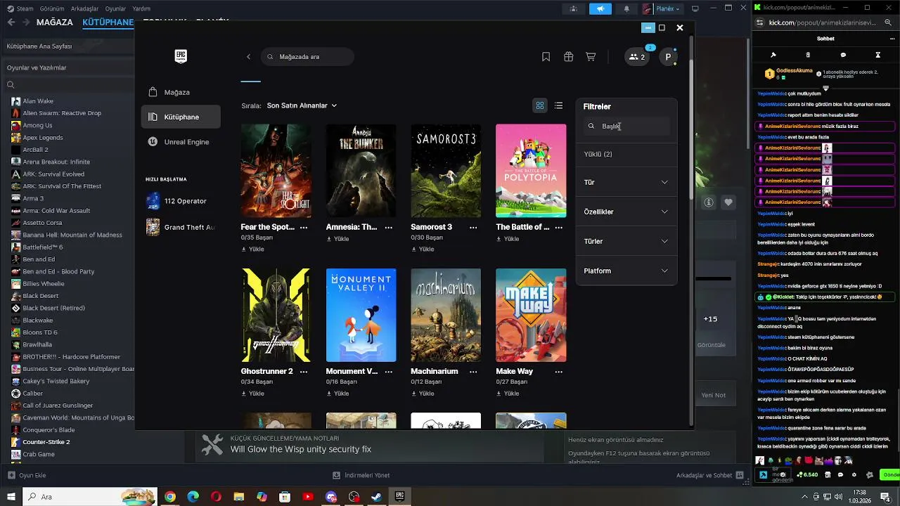The image size is (900, 506).
Task: Open Steam notifications bell
Action: [626, 8]
